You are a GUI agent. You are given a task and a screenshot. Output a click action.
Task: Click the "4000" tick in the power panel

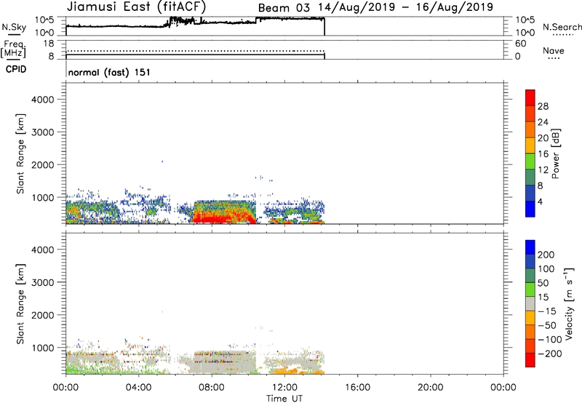(x=43, y=100)
